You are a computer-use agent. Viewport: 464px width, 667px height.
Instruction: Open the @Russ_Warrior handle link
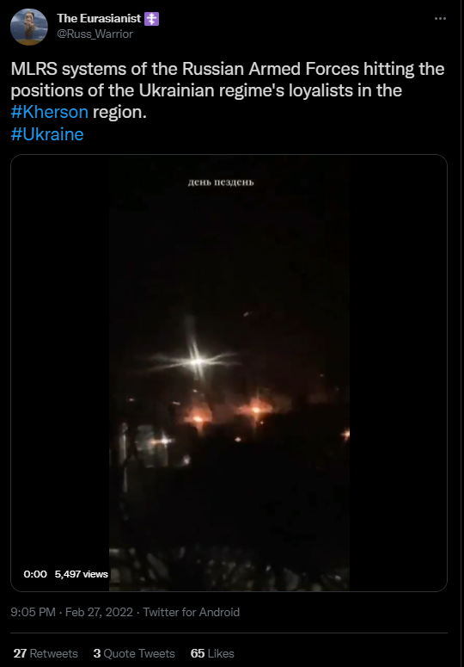(95, 34)
